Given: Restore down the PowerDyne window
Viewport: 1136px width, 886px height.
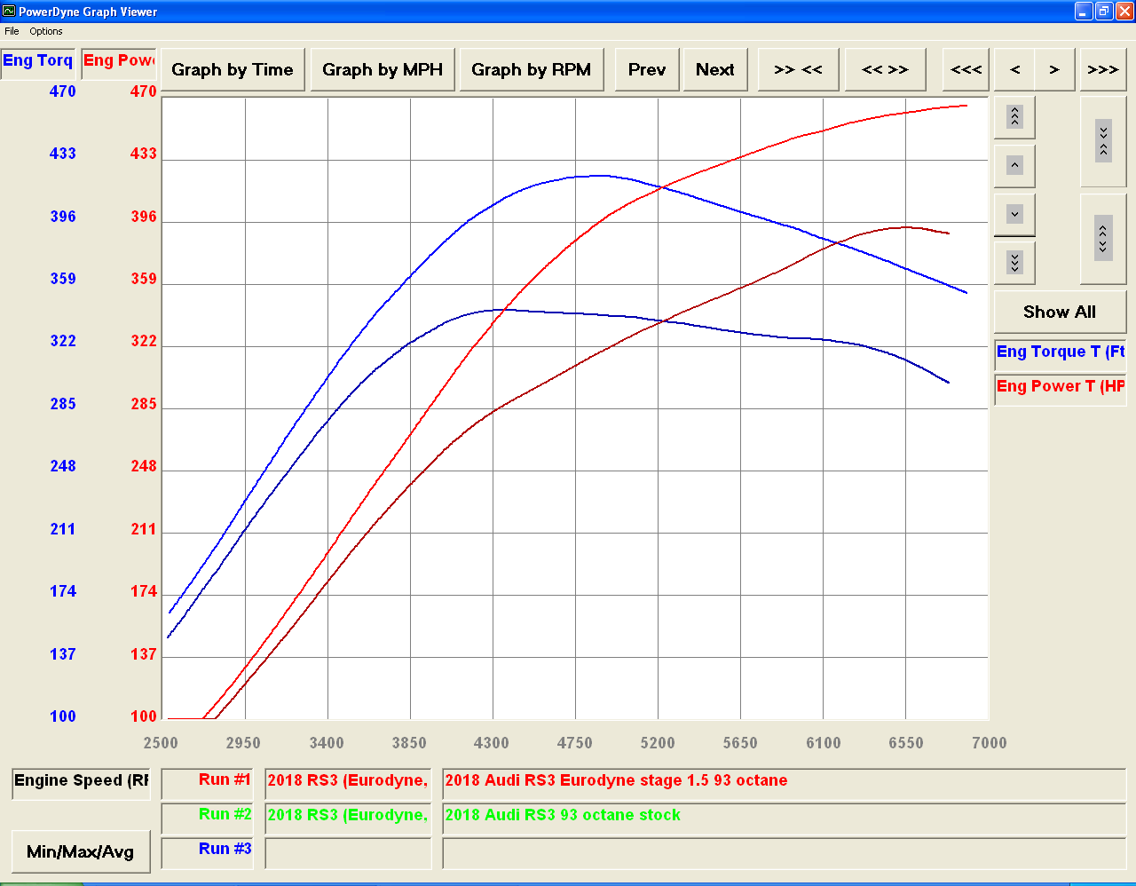Looking at the screenshot, I should coord(1104,12).
